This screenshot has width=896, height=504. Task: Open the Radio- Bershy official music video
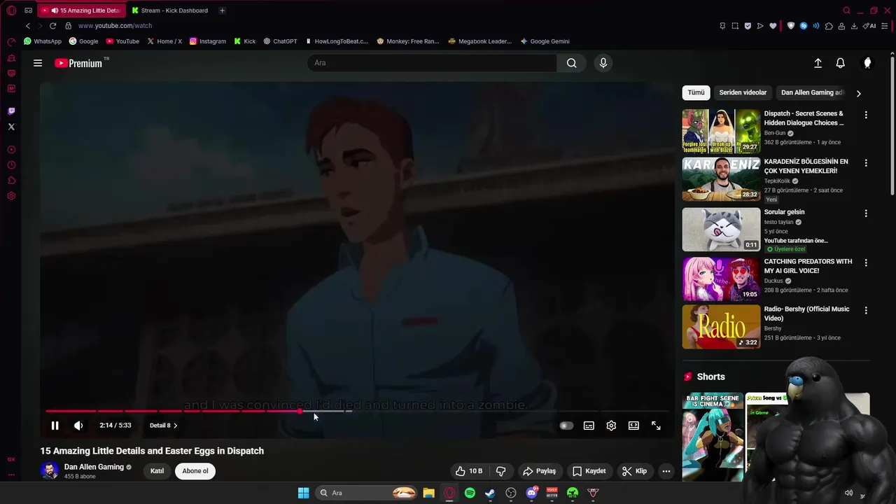721,326
